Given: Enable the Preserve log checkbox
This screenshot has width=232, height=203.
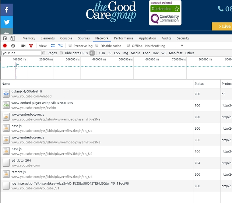Looking at the screenshot, I should (x=70, y=45).
